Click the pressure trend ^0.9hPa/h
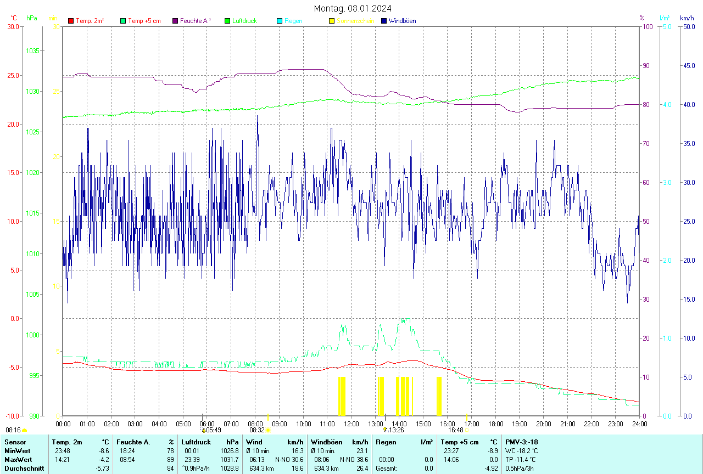This screenshot has height=474, width=703. (196, 469)
